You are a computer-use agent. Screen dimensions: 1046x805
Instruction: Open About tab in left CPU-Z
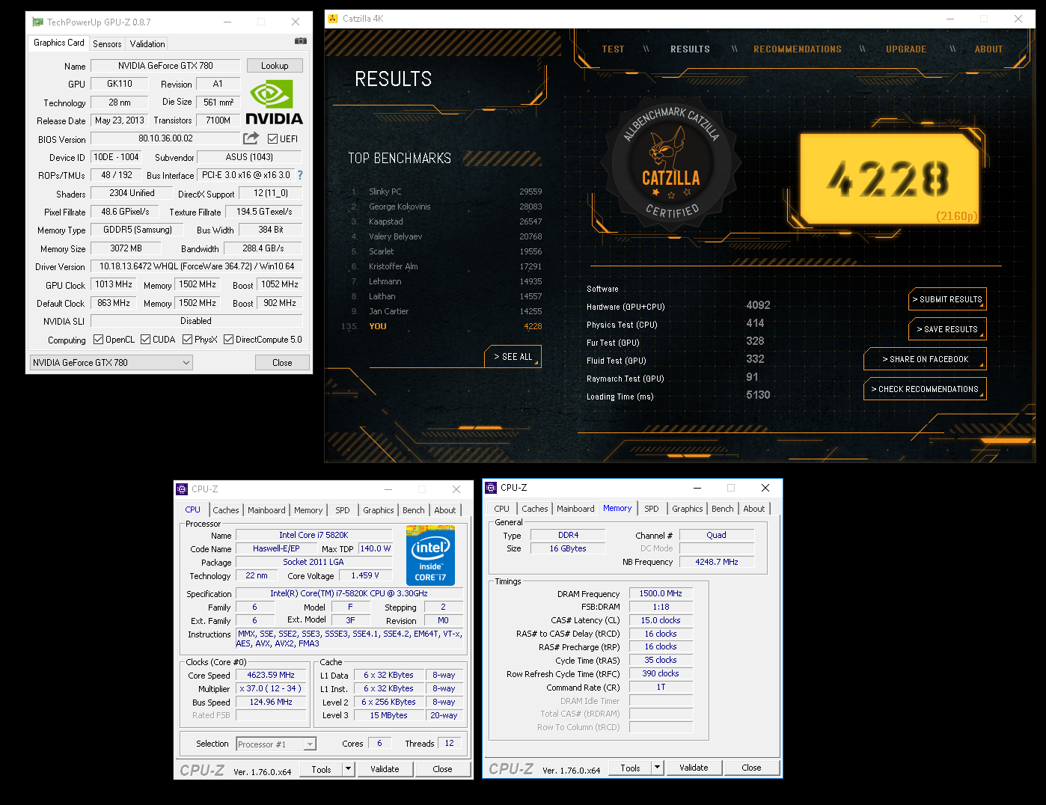pyautogui.click(x=445, y=510)
